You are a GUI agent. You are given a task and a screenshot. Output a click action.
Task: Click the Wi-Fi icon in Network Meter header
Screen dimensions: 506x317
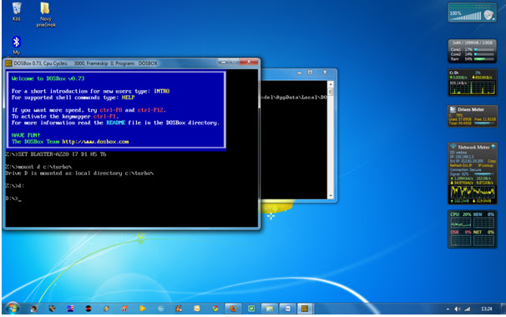pos(453,147)
